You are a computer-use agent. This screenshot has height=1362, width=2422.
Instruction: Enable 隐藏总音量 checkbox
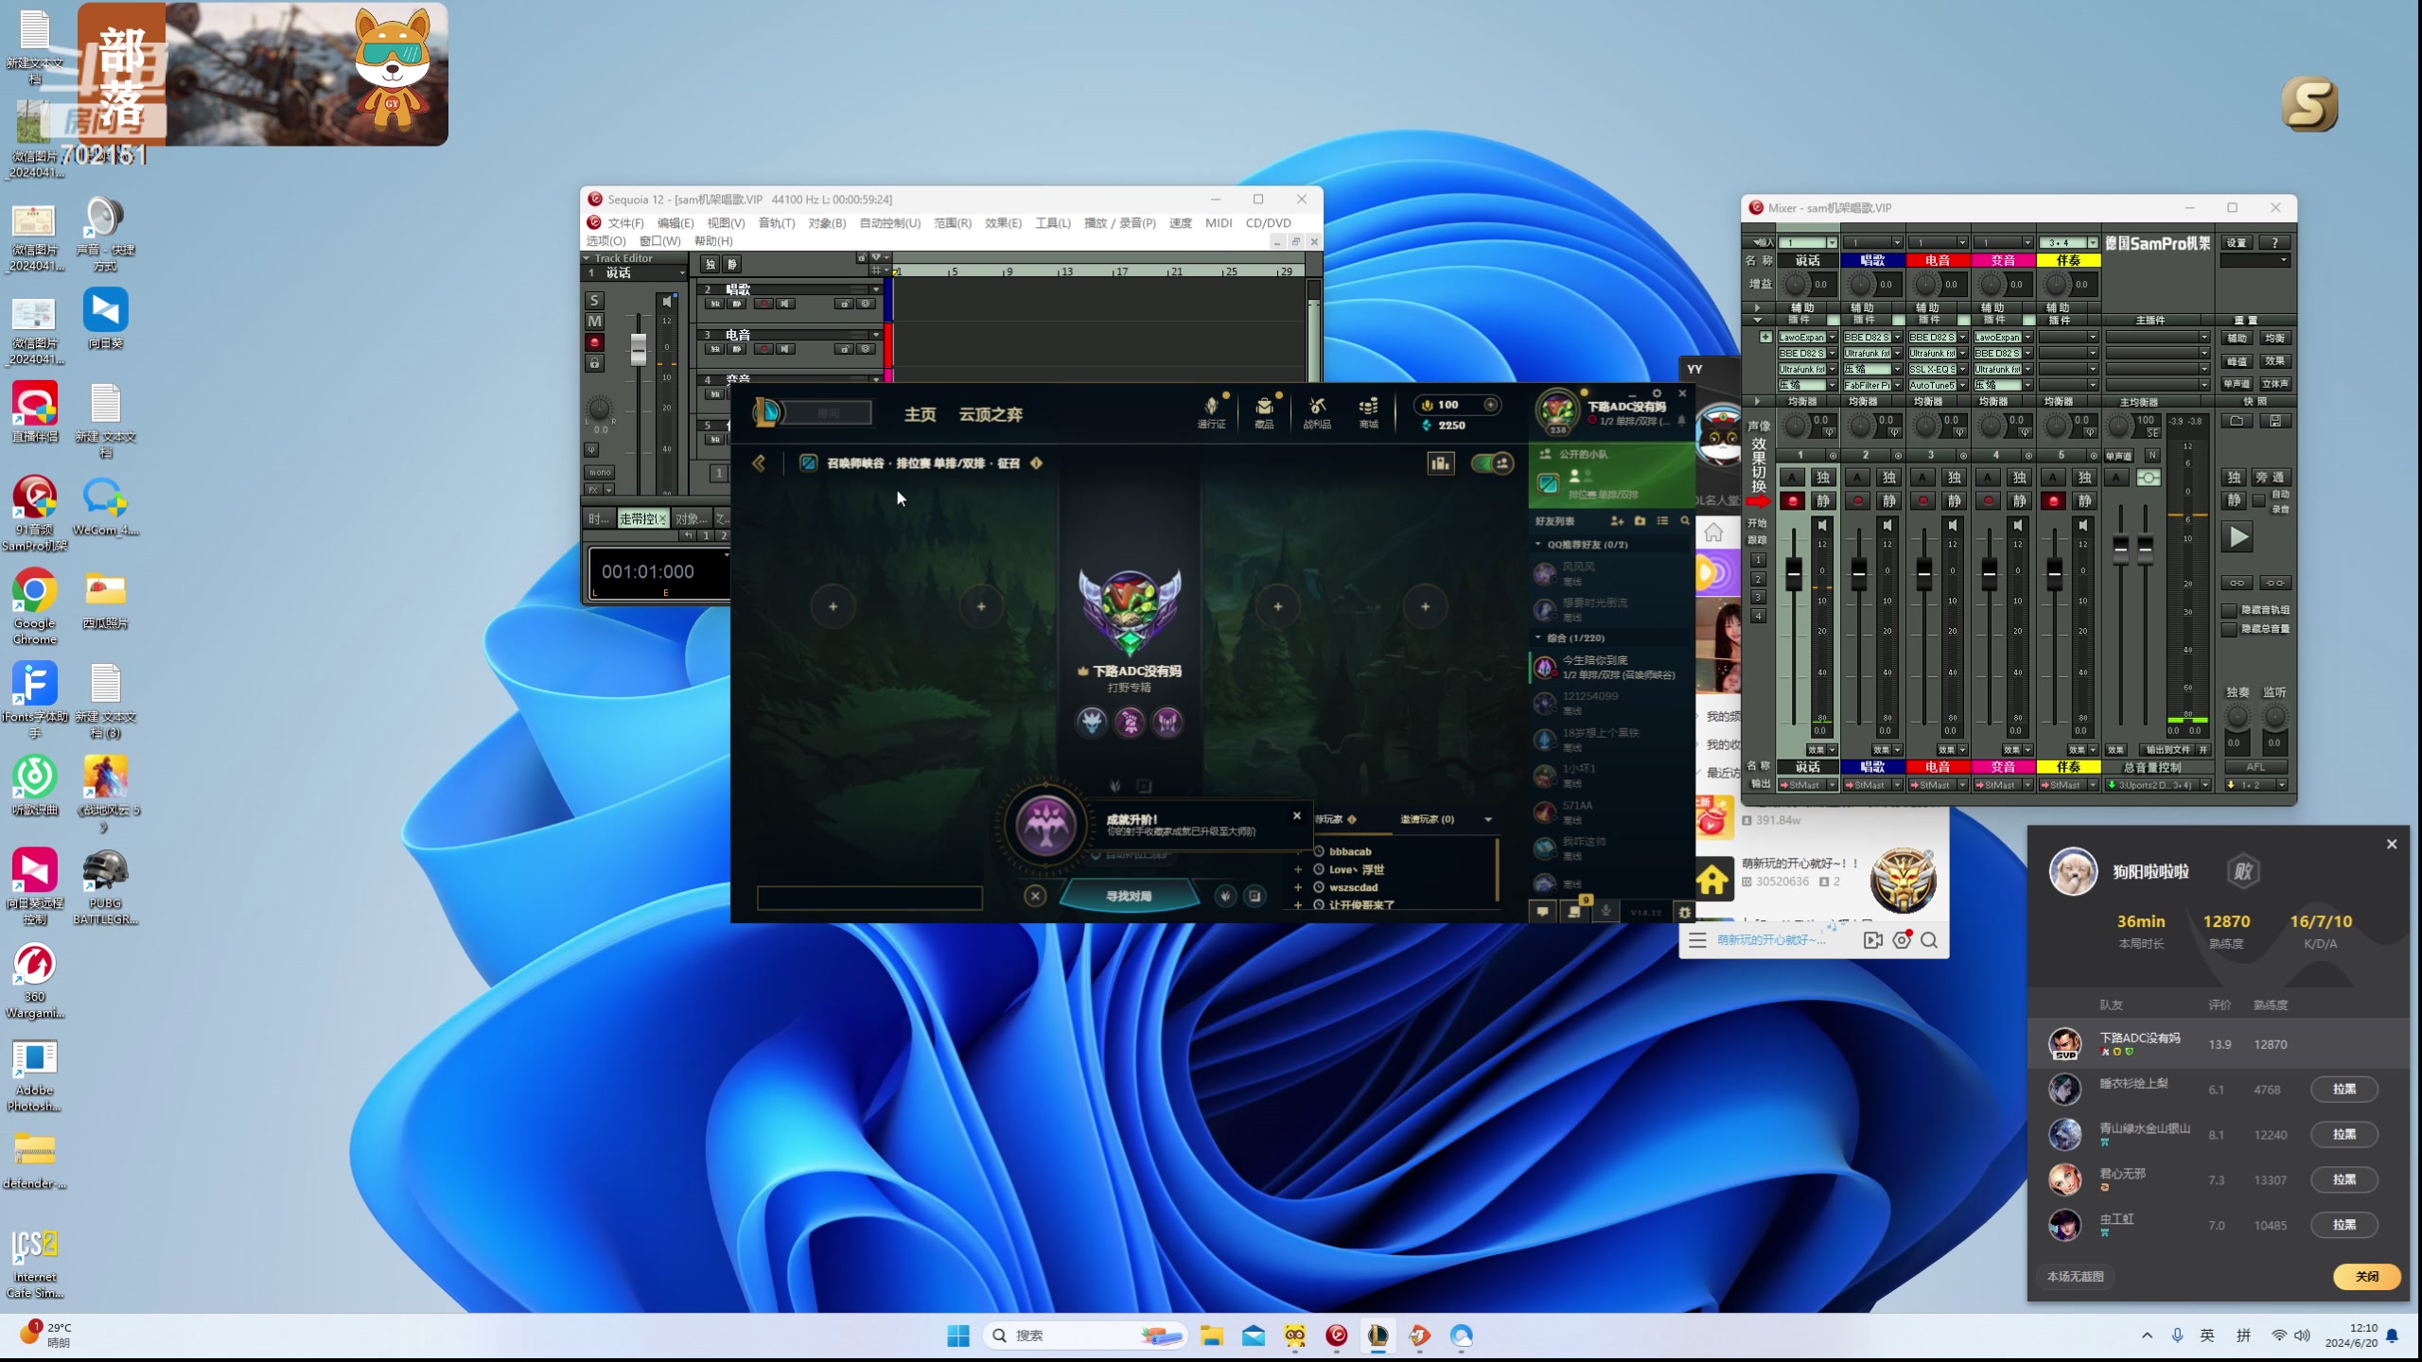2229,629
